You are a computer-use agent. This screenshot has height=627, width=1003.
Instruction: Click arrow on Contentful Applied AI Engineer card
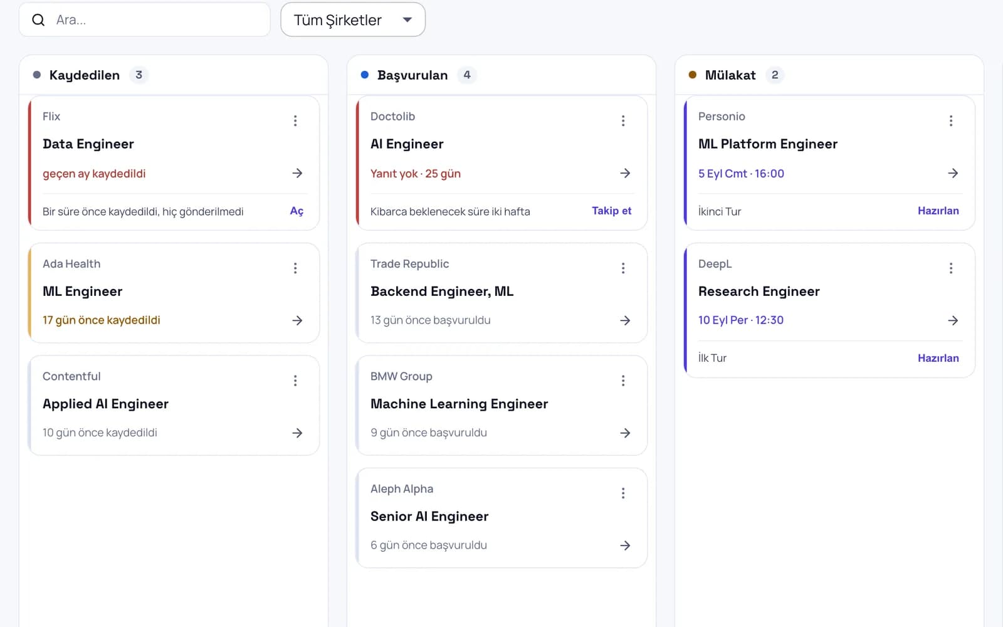[297, 433]
